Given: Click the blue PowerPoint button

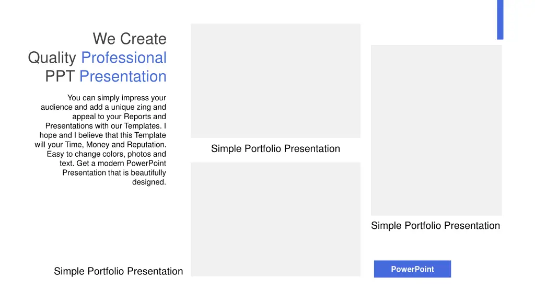Looking at the screenshot, I should click(x=412, y=269).
